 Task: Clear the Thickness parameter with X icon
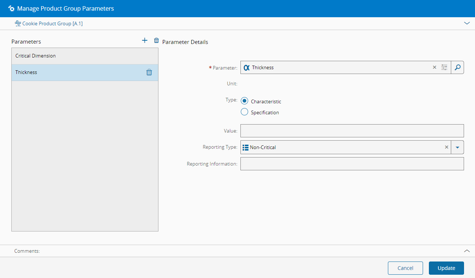click(434, 67)
